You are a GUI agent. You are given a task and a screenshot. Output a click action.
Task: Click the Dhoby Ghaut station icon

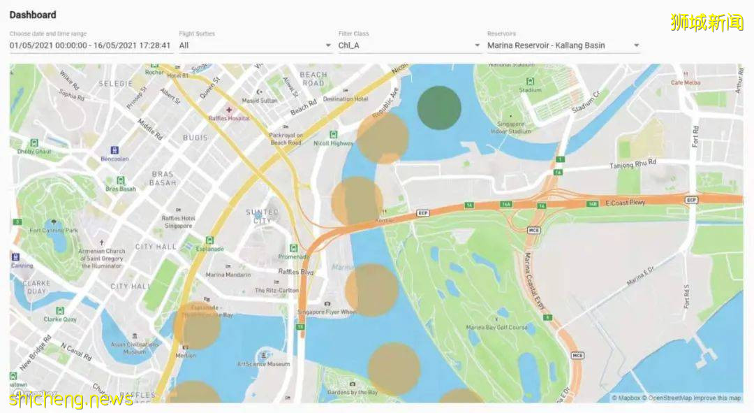[34, 143]
